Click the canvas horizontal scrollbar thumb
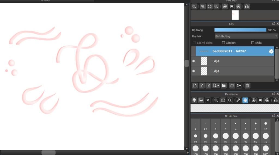279x155 pixels. pyautogui.click(x=48, y=153)
